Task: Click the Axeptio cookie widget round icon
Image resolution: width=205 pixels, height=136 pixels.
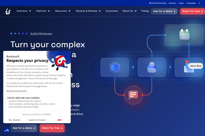Action: [6, 130]
